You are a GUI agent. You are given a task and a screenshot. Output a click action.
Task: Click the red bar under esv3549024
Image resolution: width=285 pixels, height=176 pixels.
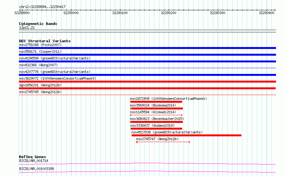157,108
